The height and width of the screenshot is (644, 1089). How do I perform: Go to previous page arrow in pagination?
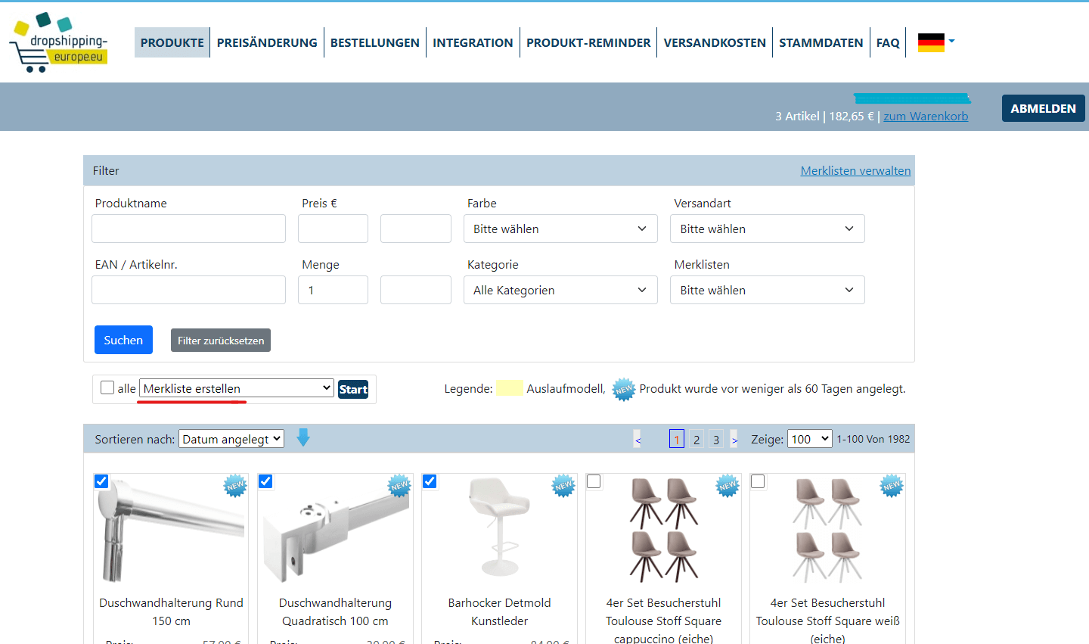[638, 440]
